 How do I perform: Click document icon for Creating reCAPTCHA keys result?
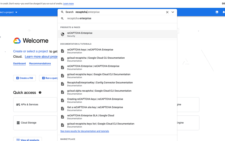[x=62, y=100]
